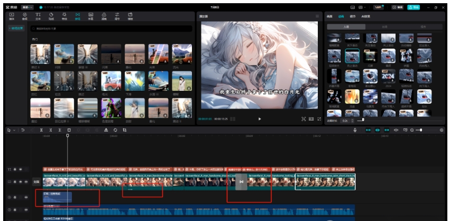Open the Transitions (转场) panel

point(78,16)
